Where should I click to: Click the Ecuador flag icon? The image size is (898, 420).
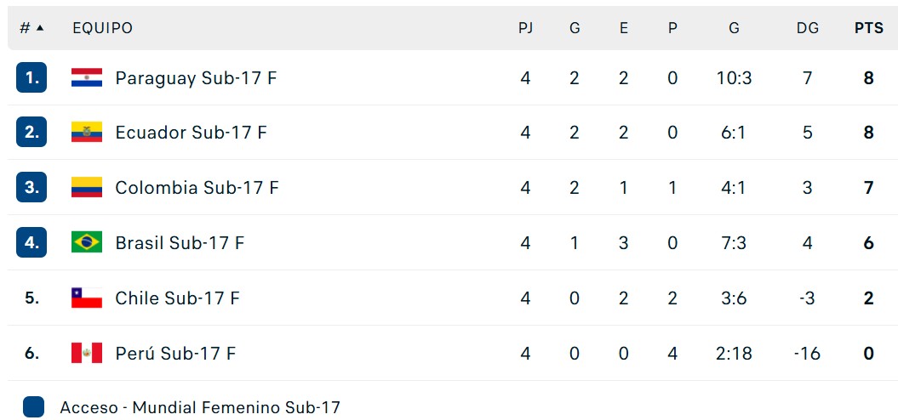pyautogui.click(x=87, y=133)
